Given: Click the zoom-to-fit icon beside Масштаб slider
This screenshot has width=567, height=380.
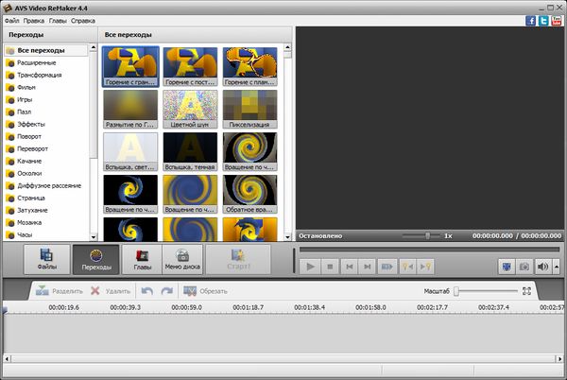Looking at the screenshot, I should pyautogui.click(x=527, y=291).
